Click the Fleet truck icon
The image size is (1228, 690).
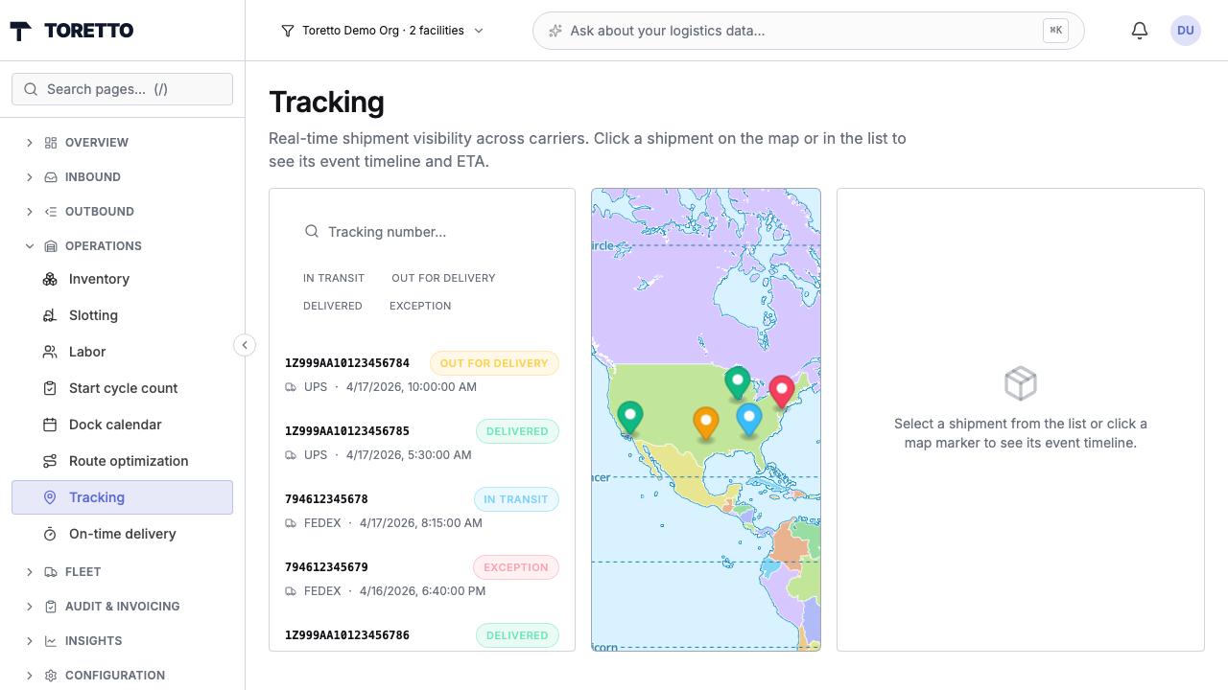[x=51, y=572]
